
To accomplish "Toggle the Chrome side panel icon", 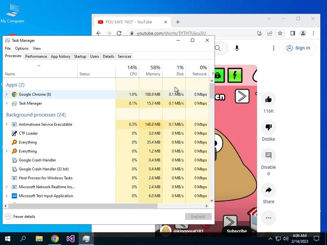I will click(293, 33).
